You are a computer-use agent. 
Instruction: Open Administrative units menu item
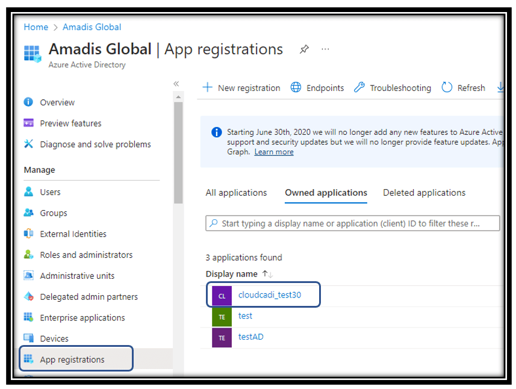[x=77, y=276]
